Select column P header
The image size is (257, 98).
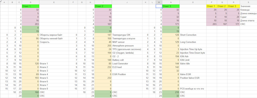tap(211, 2)
